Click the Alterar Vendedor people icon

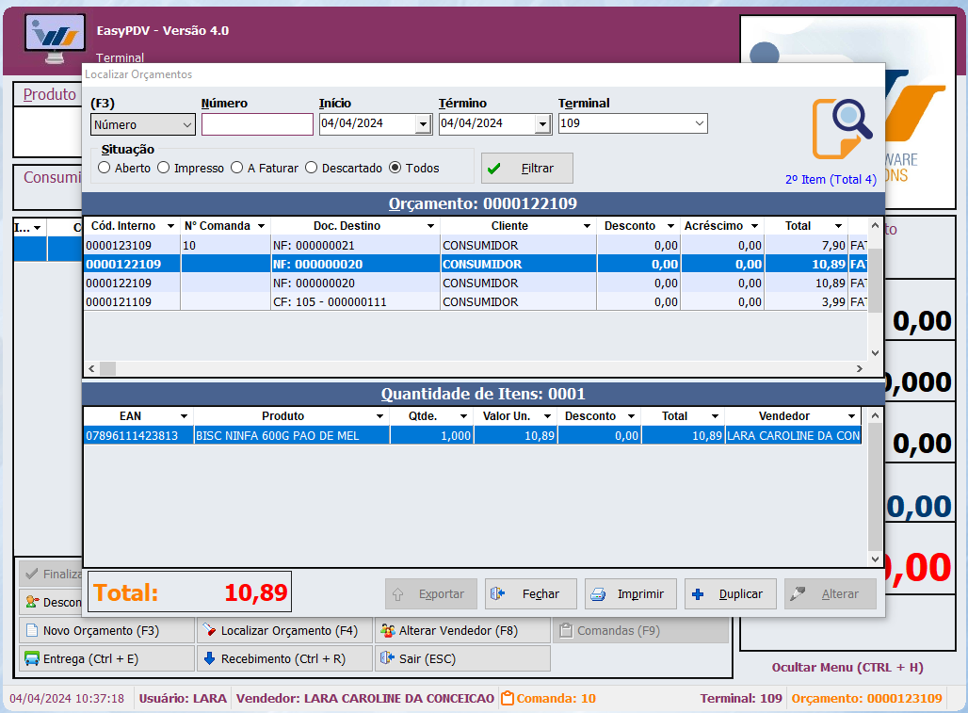pos(387,631)
